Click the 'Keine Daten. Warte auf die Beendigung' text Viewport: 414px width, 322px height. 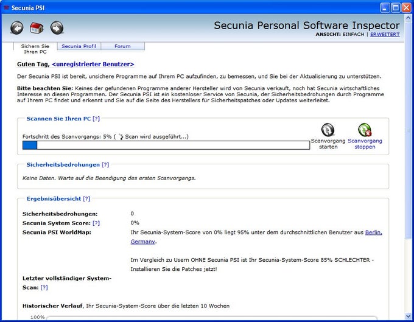click(109, 178)
